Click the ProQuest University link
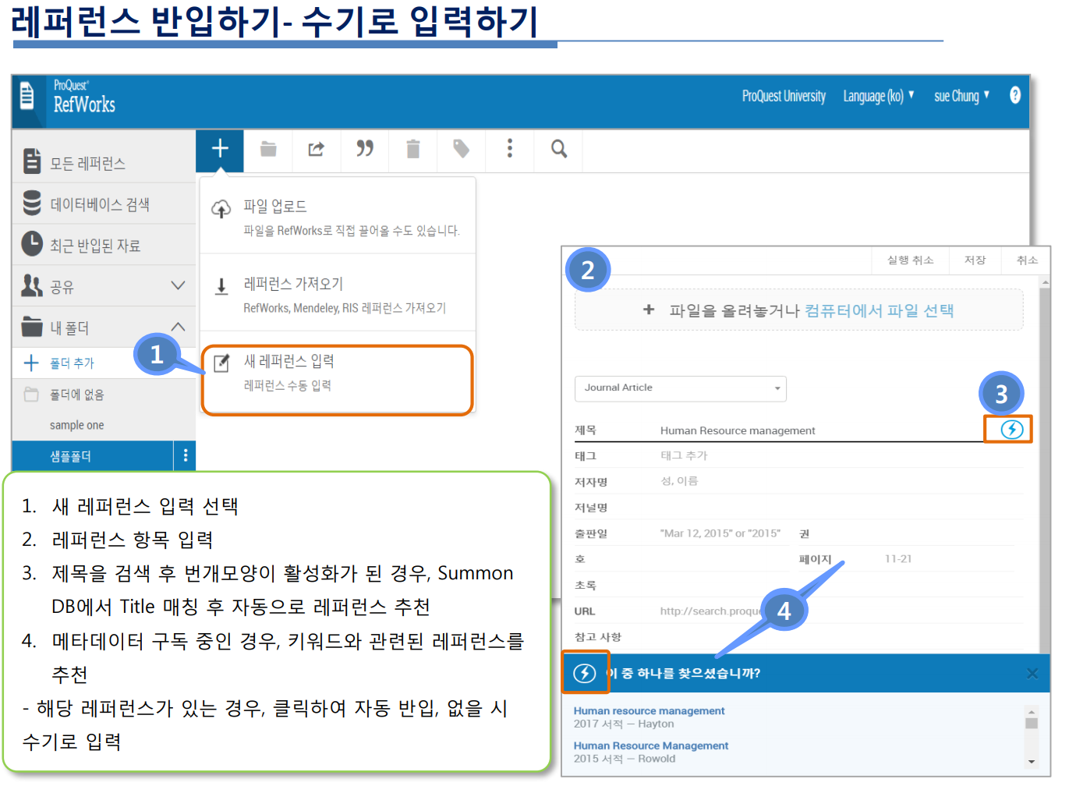The width and height of the screenshot is (1069, 786). 784,96
